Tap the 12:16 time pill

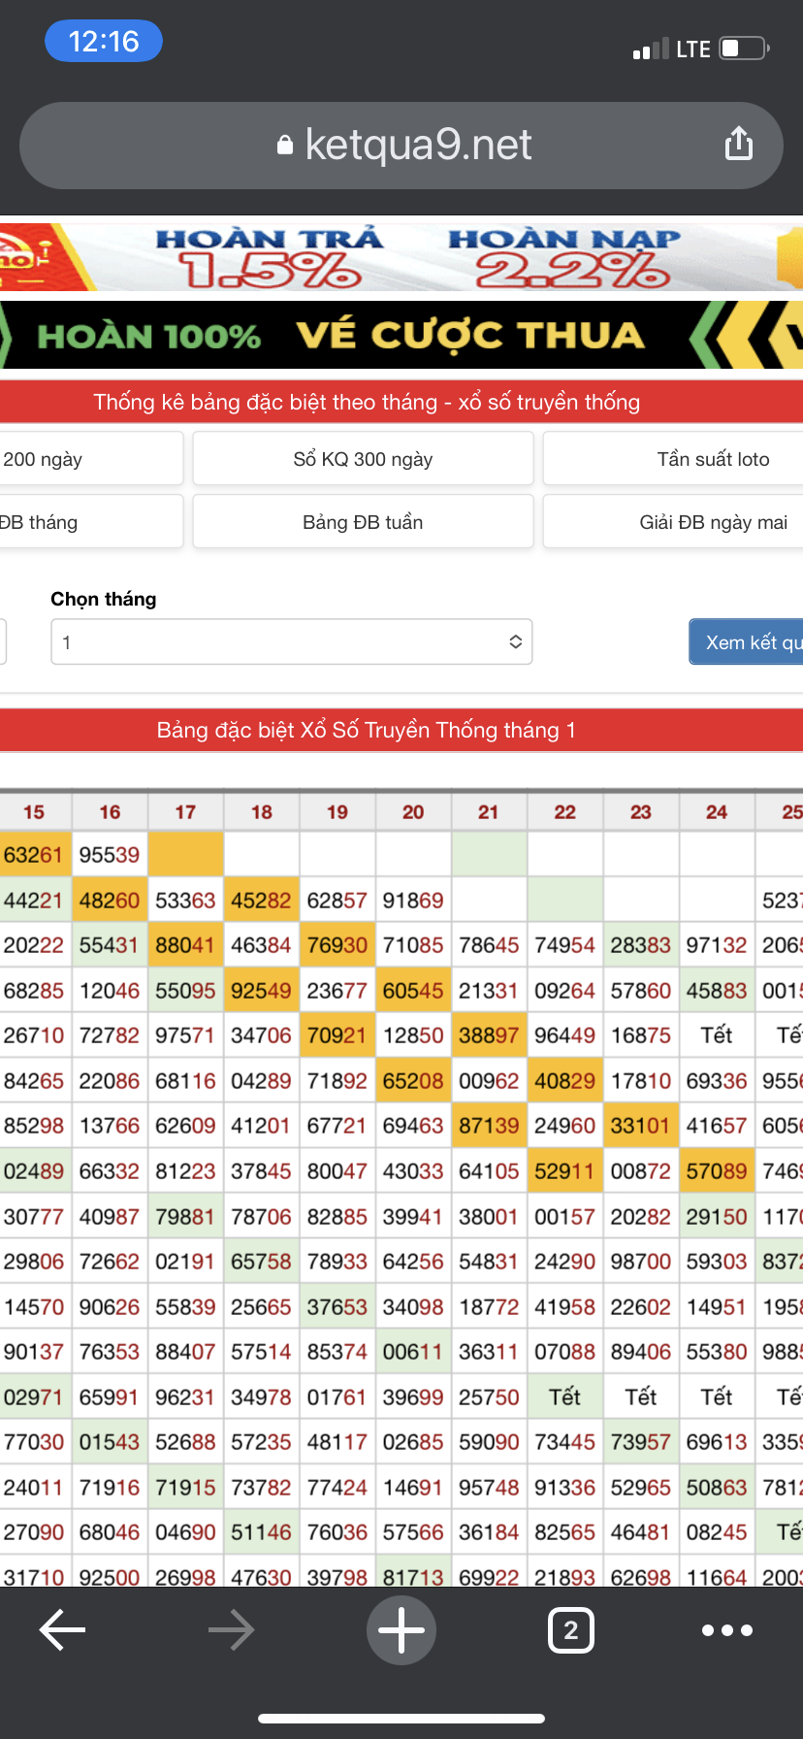click(104, 42)
